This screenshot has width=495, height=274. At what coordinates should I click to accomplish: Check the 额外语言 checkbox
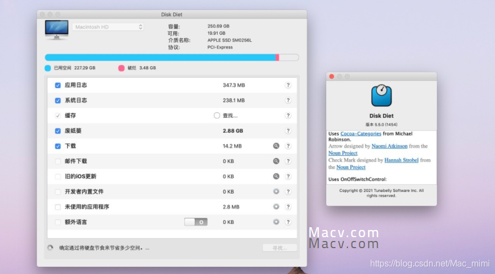[x=58, y=222]
